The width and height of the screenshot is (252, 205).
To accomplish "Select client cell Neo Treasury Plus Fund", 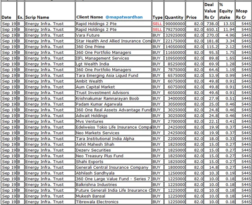I will point(113,156).
